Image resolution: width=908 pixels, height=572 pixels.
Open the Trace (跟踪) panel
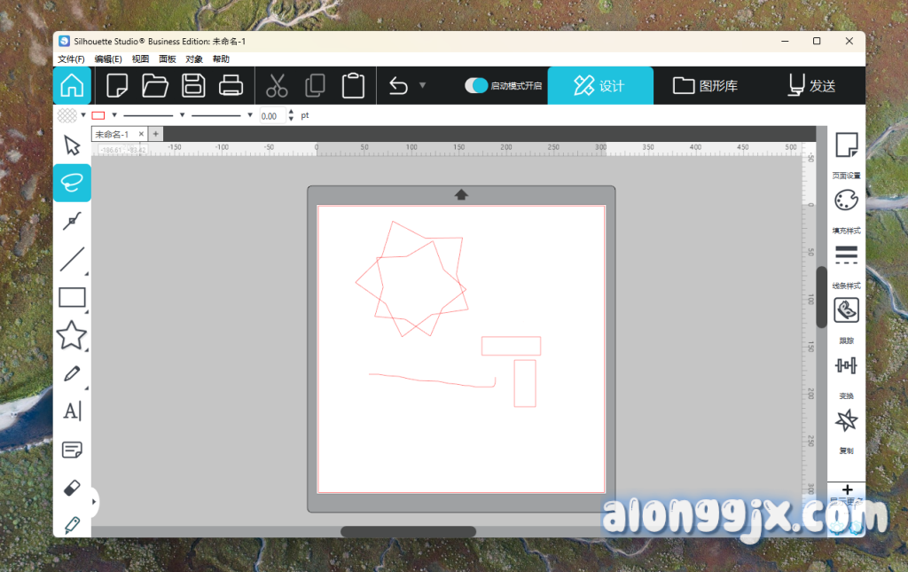click(x=847, y=311)
